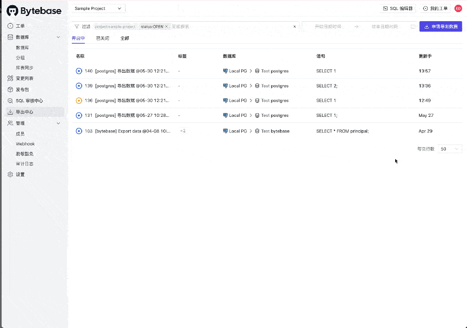
Task: Click the PostgreSQL icon in issue 103 row
Action: 225,131
